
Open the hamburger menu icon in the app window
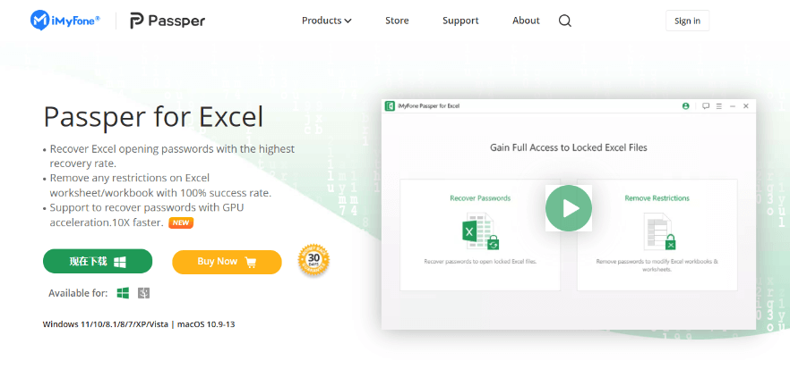click(718, 105)
